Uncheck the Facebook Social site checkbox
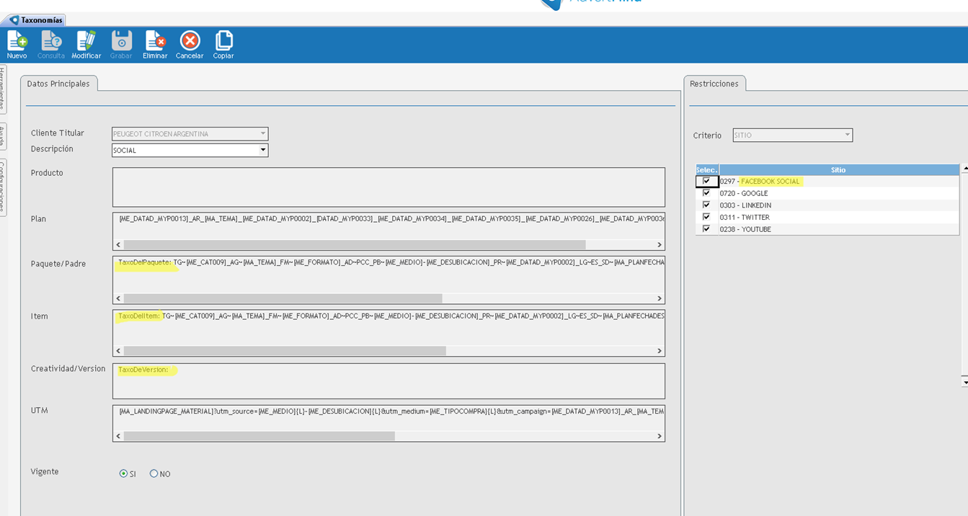This screenshot has height=516, width=968. [706, 182]
